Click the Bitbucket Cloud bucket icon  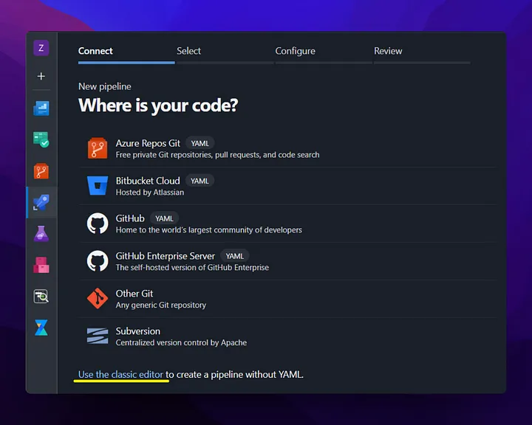pos(98,185)
